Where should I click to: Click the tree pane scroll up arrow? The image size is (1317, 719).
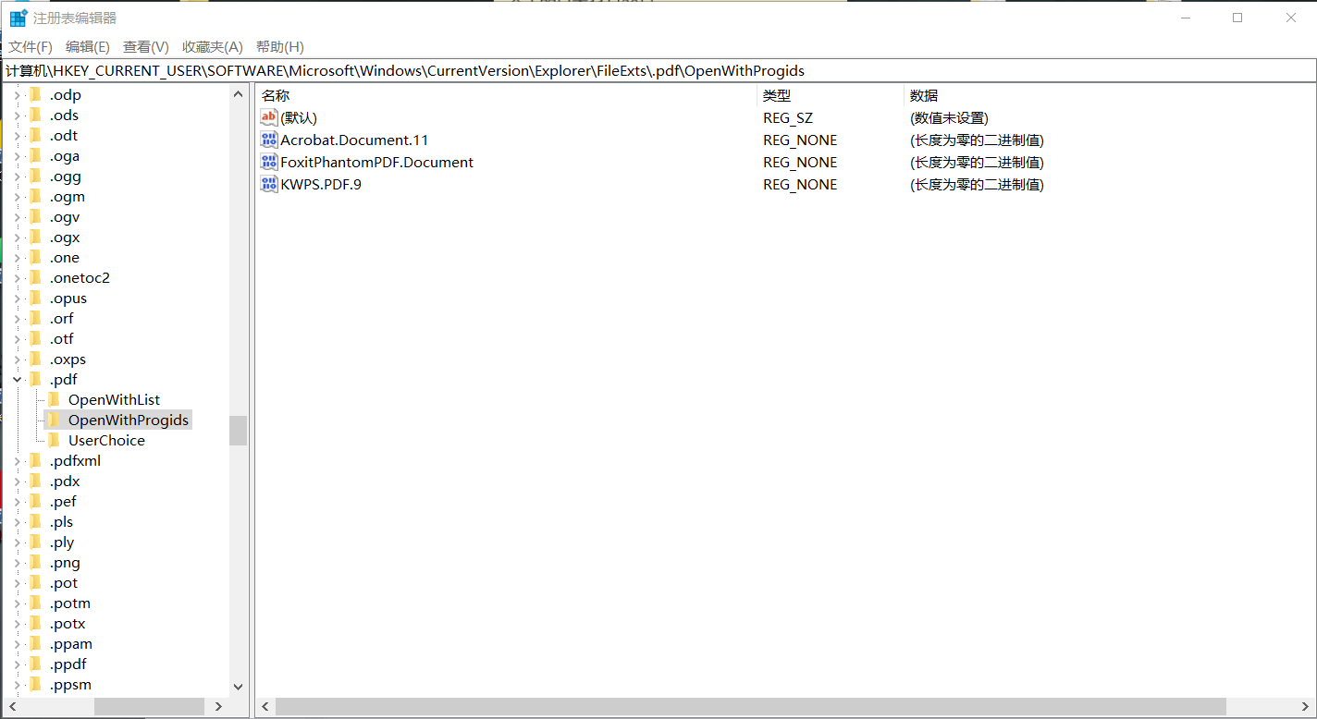239,94
